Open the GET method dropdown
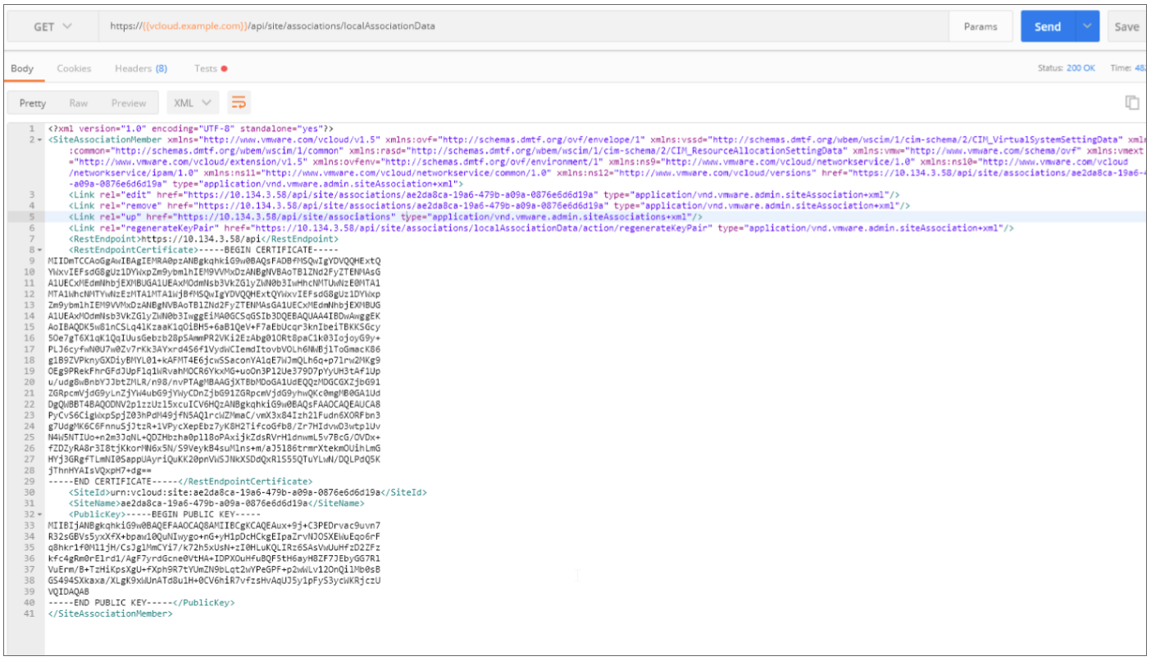 point(52,27)
